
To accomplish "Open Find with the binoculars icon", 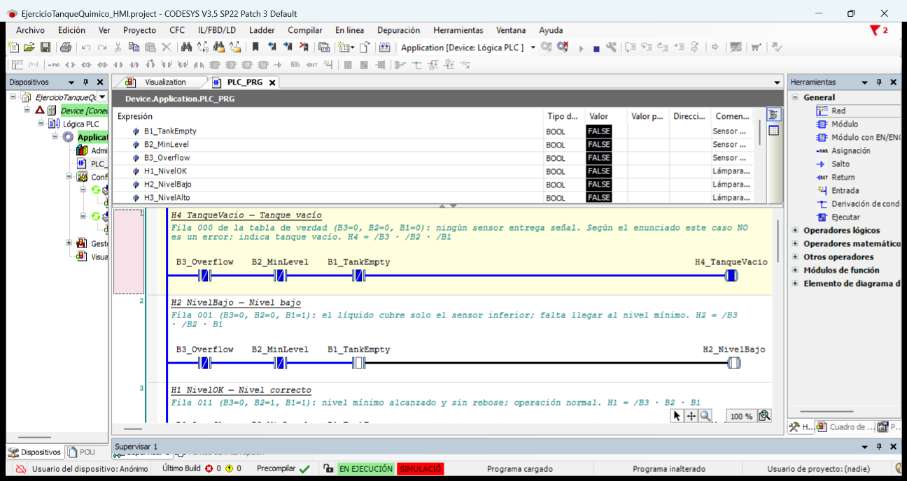I will pyautogui.click(x=186, y=47).
